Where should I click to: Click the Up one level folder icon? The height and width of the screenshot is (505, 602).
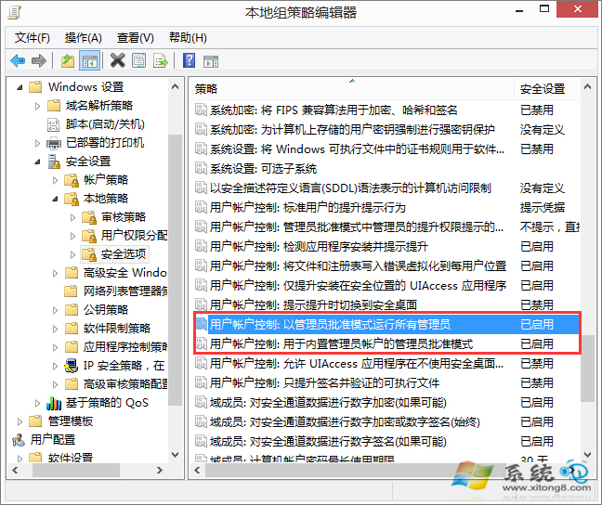(x=68, y=60)
